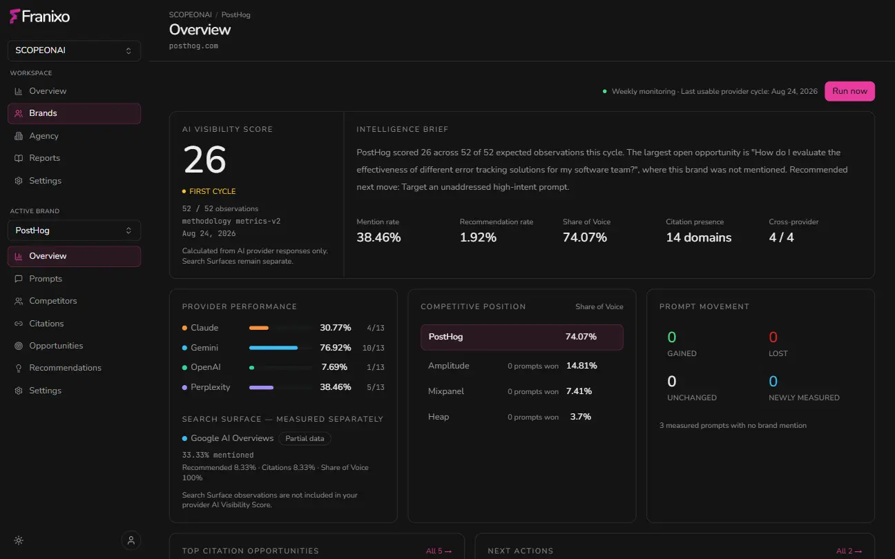895x559 pixels.
Task: Click the Franixo logo icon
Action: pyautogui.click(x=14, y=16)
